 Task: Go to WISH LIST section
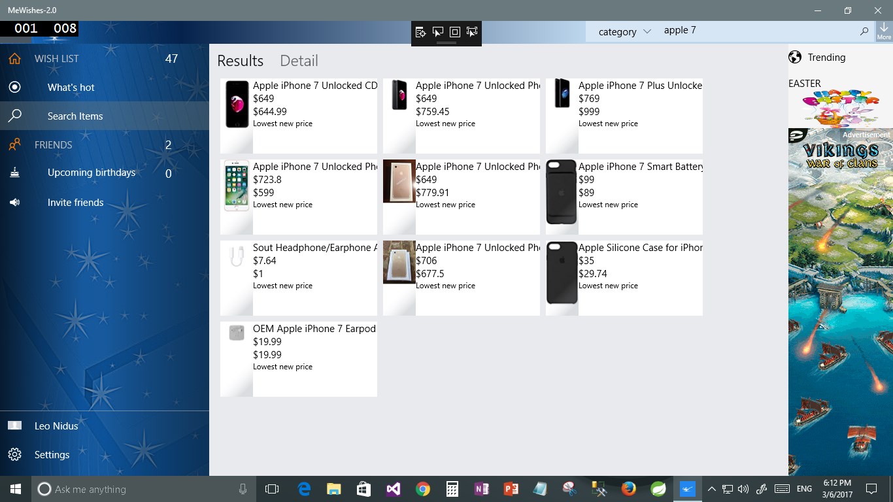[56, 58]
